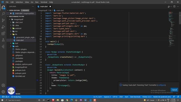
Task: Open the Explorer view in activity bar
Action: click(3, 7)
